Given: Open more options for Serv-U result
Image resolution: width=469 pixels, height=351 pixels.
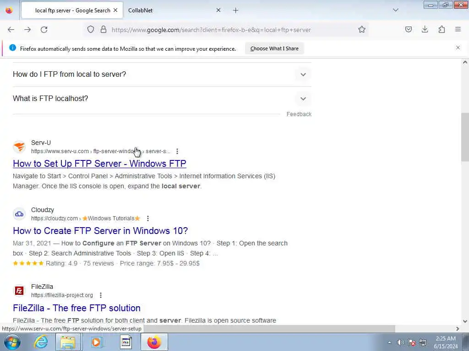Looking at the screenshot, I should point(177,151).
